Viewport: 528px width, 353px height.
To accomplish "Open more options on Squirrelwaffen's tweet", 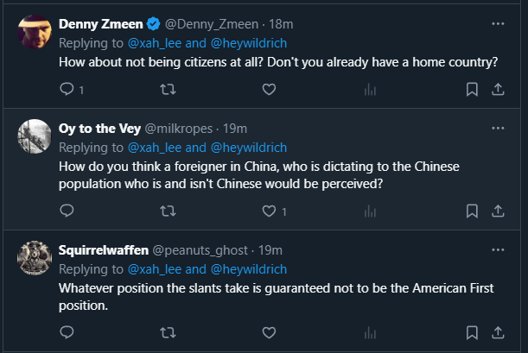I will (x=498, y=249).
